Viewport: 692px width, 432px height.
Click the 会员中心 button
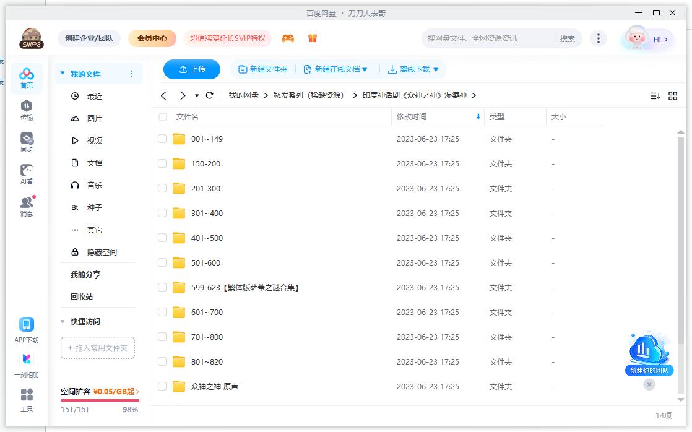(152, 38)
